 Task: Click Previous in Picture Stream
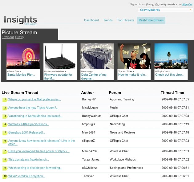(x=8, y=37)
